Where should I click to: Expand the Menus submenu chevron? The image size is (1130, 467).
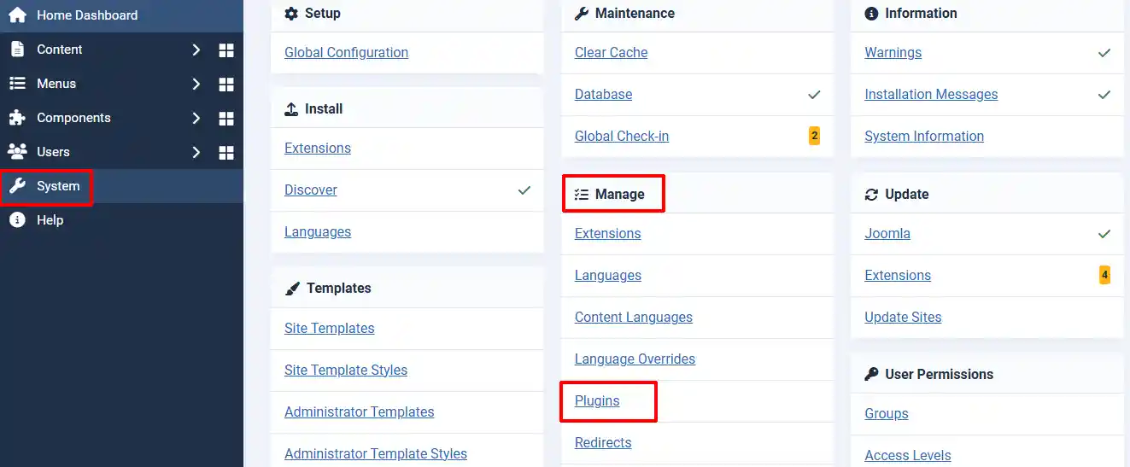196,84
